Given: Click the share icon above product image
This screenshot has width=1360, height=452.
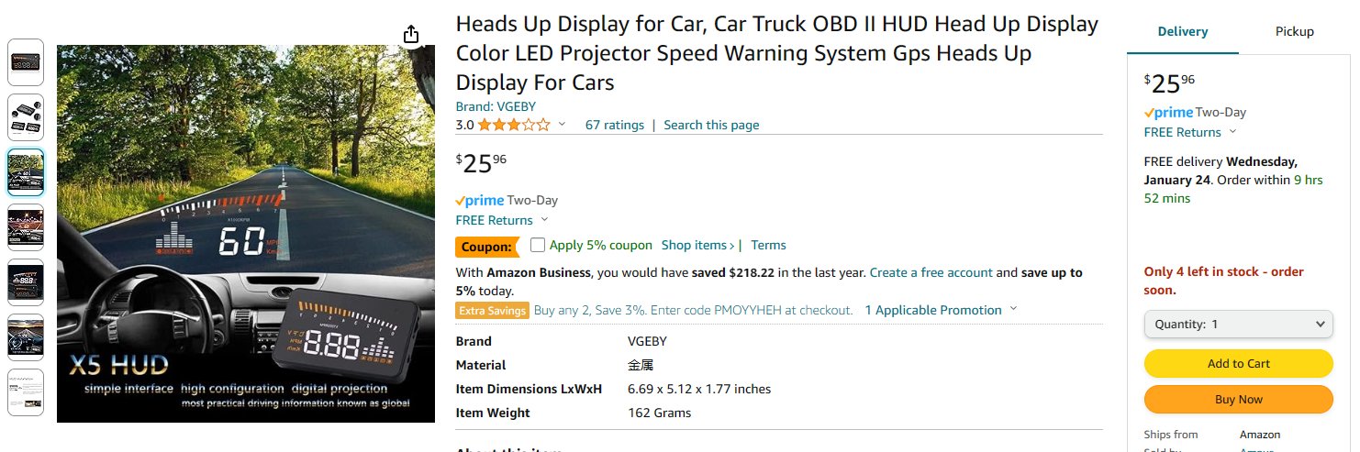Looking at the screenshot, I should click(411, 35).
